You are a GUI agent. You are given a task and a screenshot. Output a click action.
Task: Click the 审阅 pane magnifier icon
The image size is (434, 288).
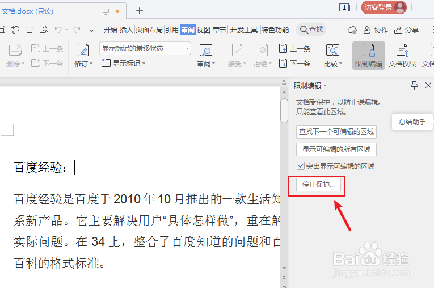click(205, 50)
